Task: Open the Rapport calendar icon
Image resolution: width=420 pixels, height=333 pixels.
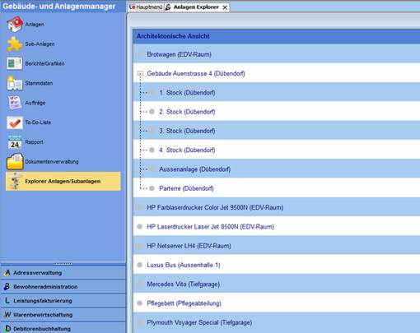Action: [x=15, y=142]
